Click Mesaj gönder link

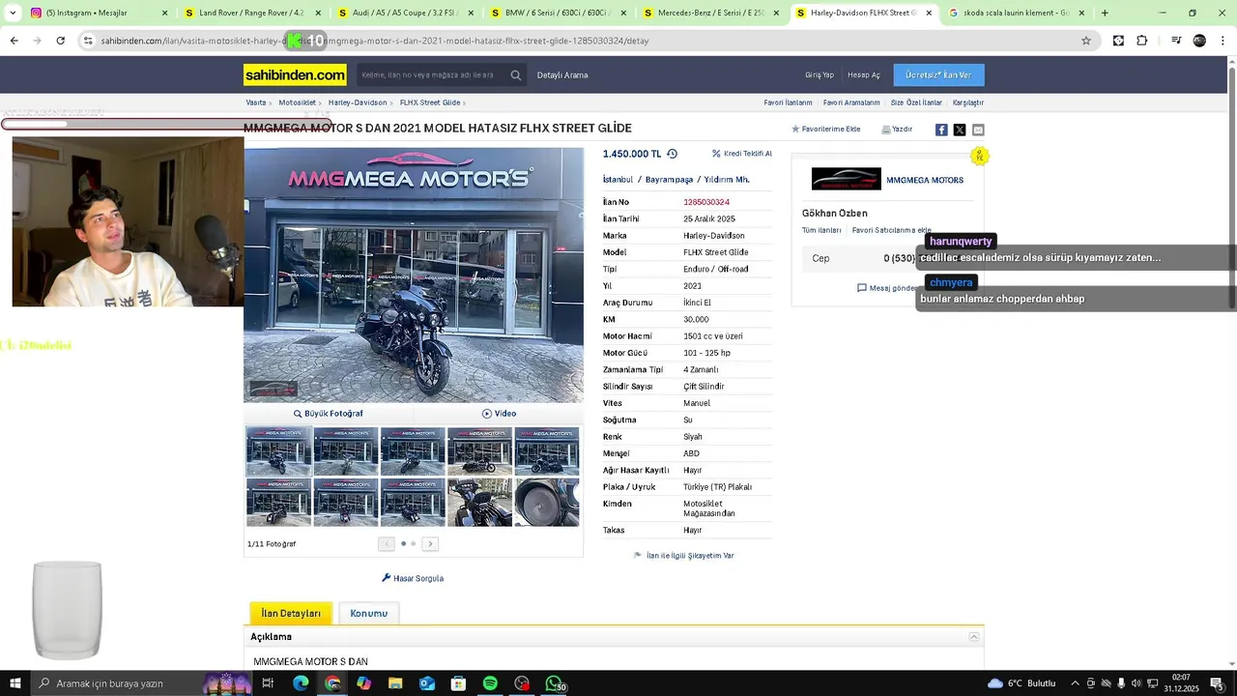pos(886,288)
